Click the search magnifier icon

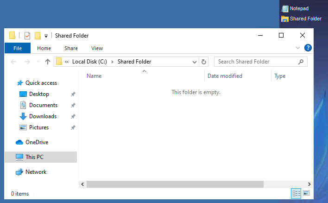point(301,62)
